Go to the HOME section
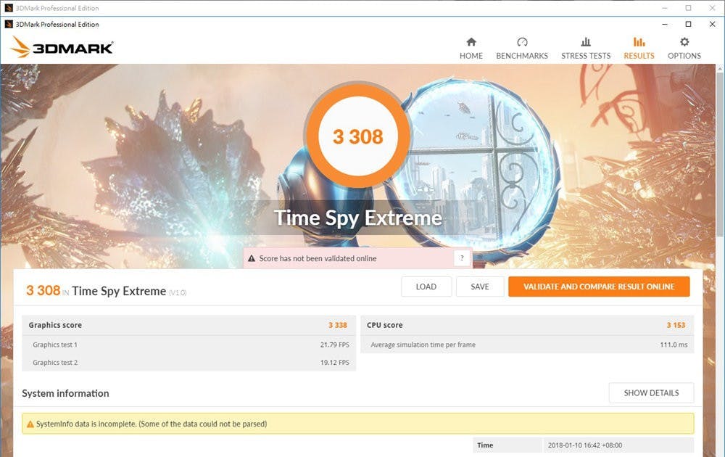The width and height of the screenshot is (725, 457). coord(471,48)
